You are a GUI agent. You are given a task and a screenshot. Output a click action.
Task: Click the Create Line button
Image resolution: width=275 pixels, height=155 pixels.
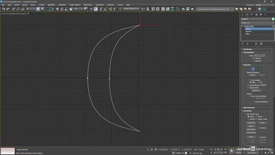(x=251, y=123)
